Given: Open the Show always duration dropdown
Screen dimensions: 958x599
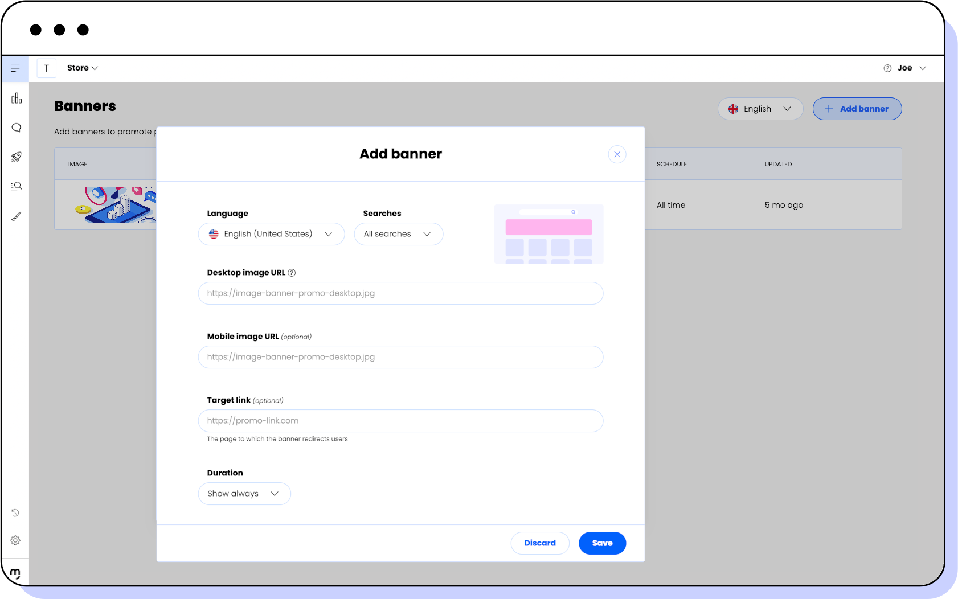Looking at the screenshot, I should (244, 494).
